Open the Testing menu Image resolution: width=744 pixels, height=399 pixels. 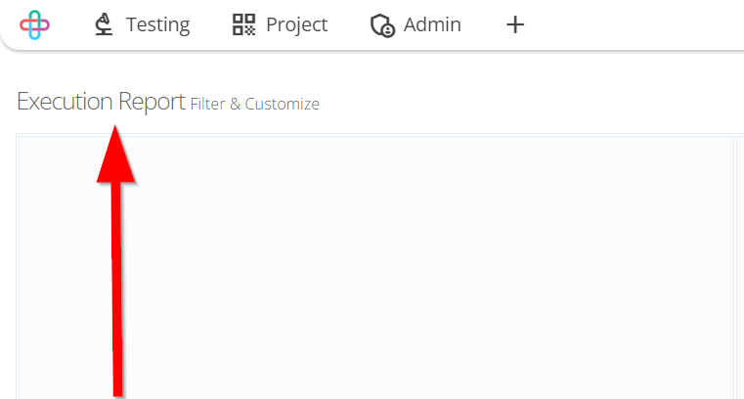click(x=143, y=24)
